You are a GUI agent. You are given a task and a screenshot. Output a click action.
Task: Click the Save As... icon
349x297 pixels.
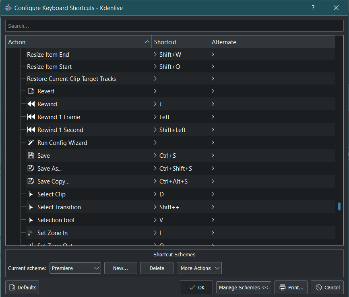tap(31, 168)
